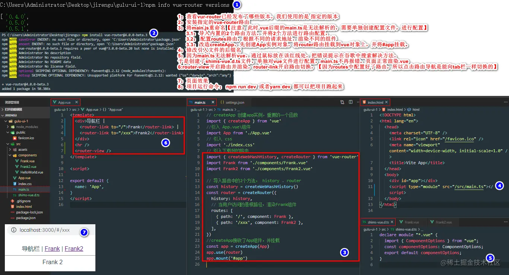The height and width of the screenshot is (275, 509).
Task: Click 'app.mount('#app')' line in main.ts
Action: click(227, 258)
